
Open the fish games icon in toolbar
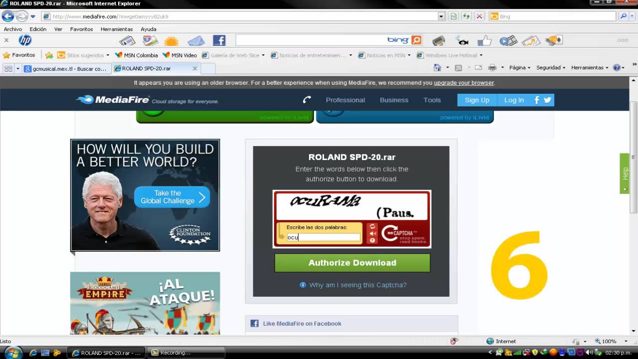(x=463, y=41)
